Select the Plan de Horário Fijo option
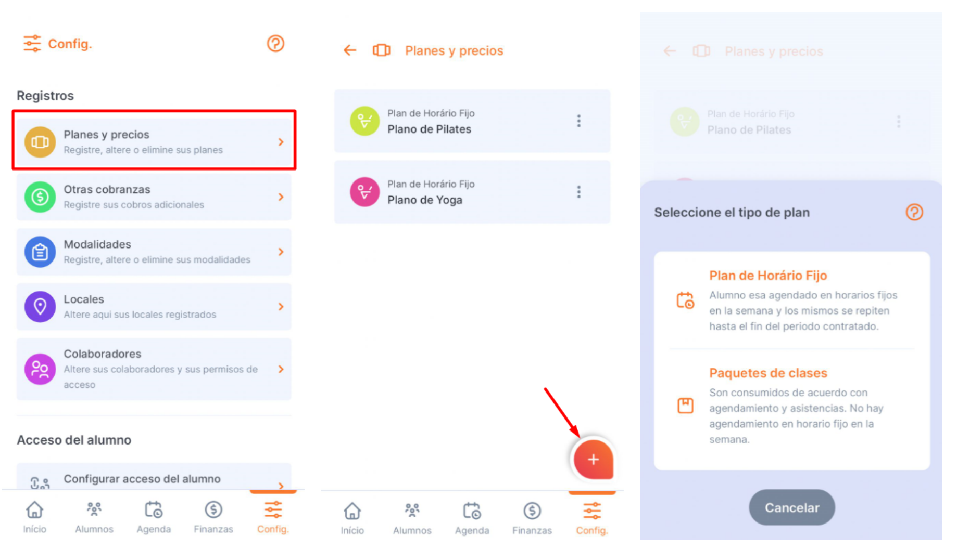This screenshot has height=549, width=957. pos(792,300)
